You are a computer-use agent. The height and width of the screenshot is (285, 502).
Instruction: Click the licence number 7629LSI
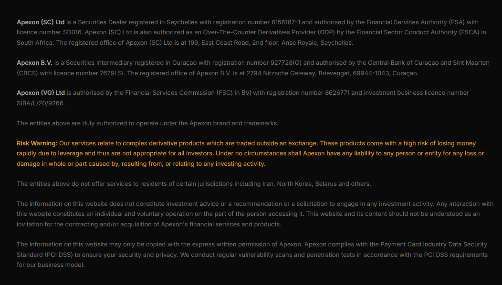click(x=112, y=73)
